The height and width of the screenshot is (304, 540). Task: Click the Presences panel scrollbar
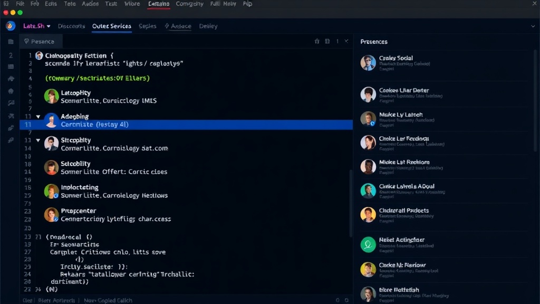point(535,101)
